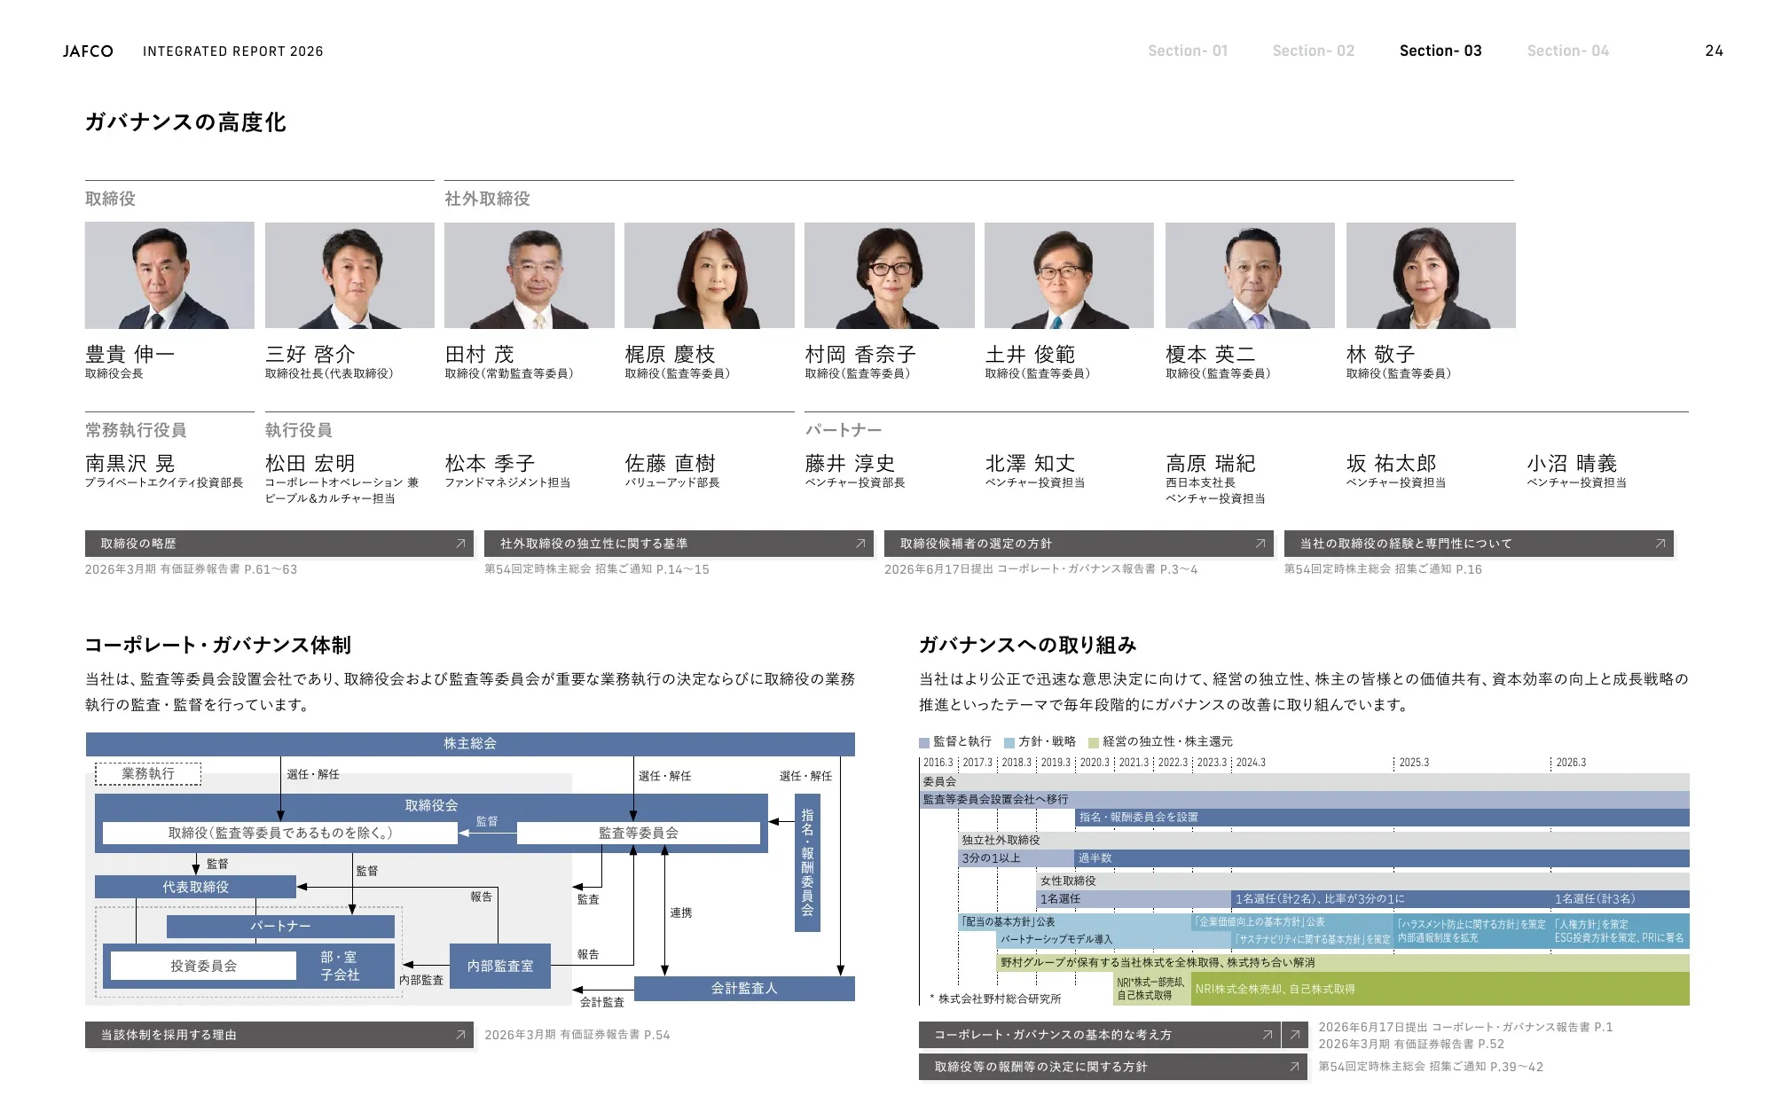The height and width of the screenshot is (1112, 1774).
Task: Open the Section- 02 tab
Action: (1313, 51)
